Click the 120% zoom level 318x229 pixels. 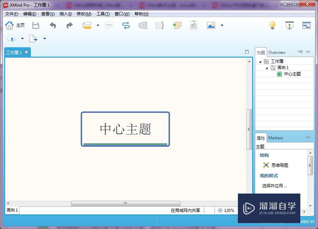point(229,211)
